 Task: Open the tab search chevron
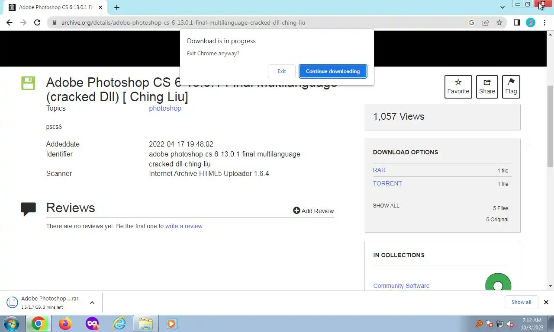502,7
